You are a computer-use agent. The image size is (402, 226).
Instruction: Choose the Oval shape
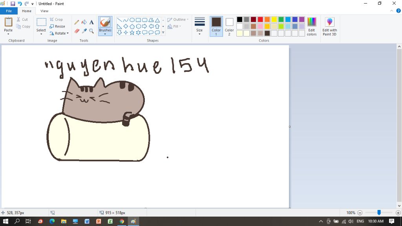132,20
